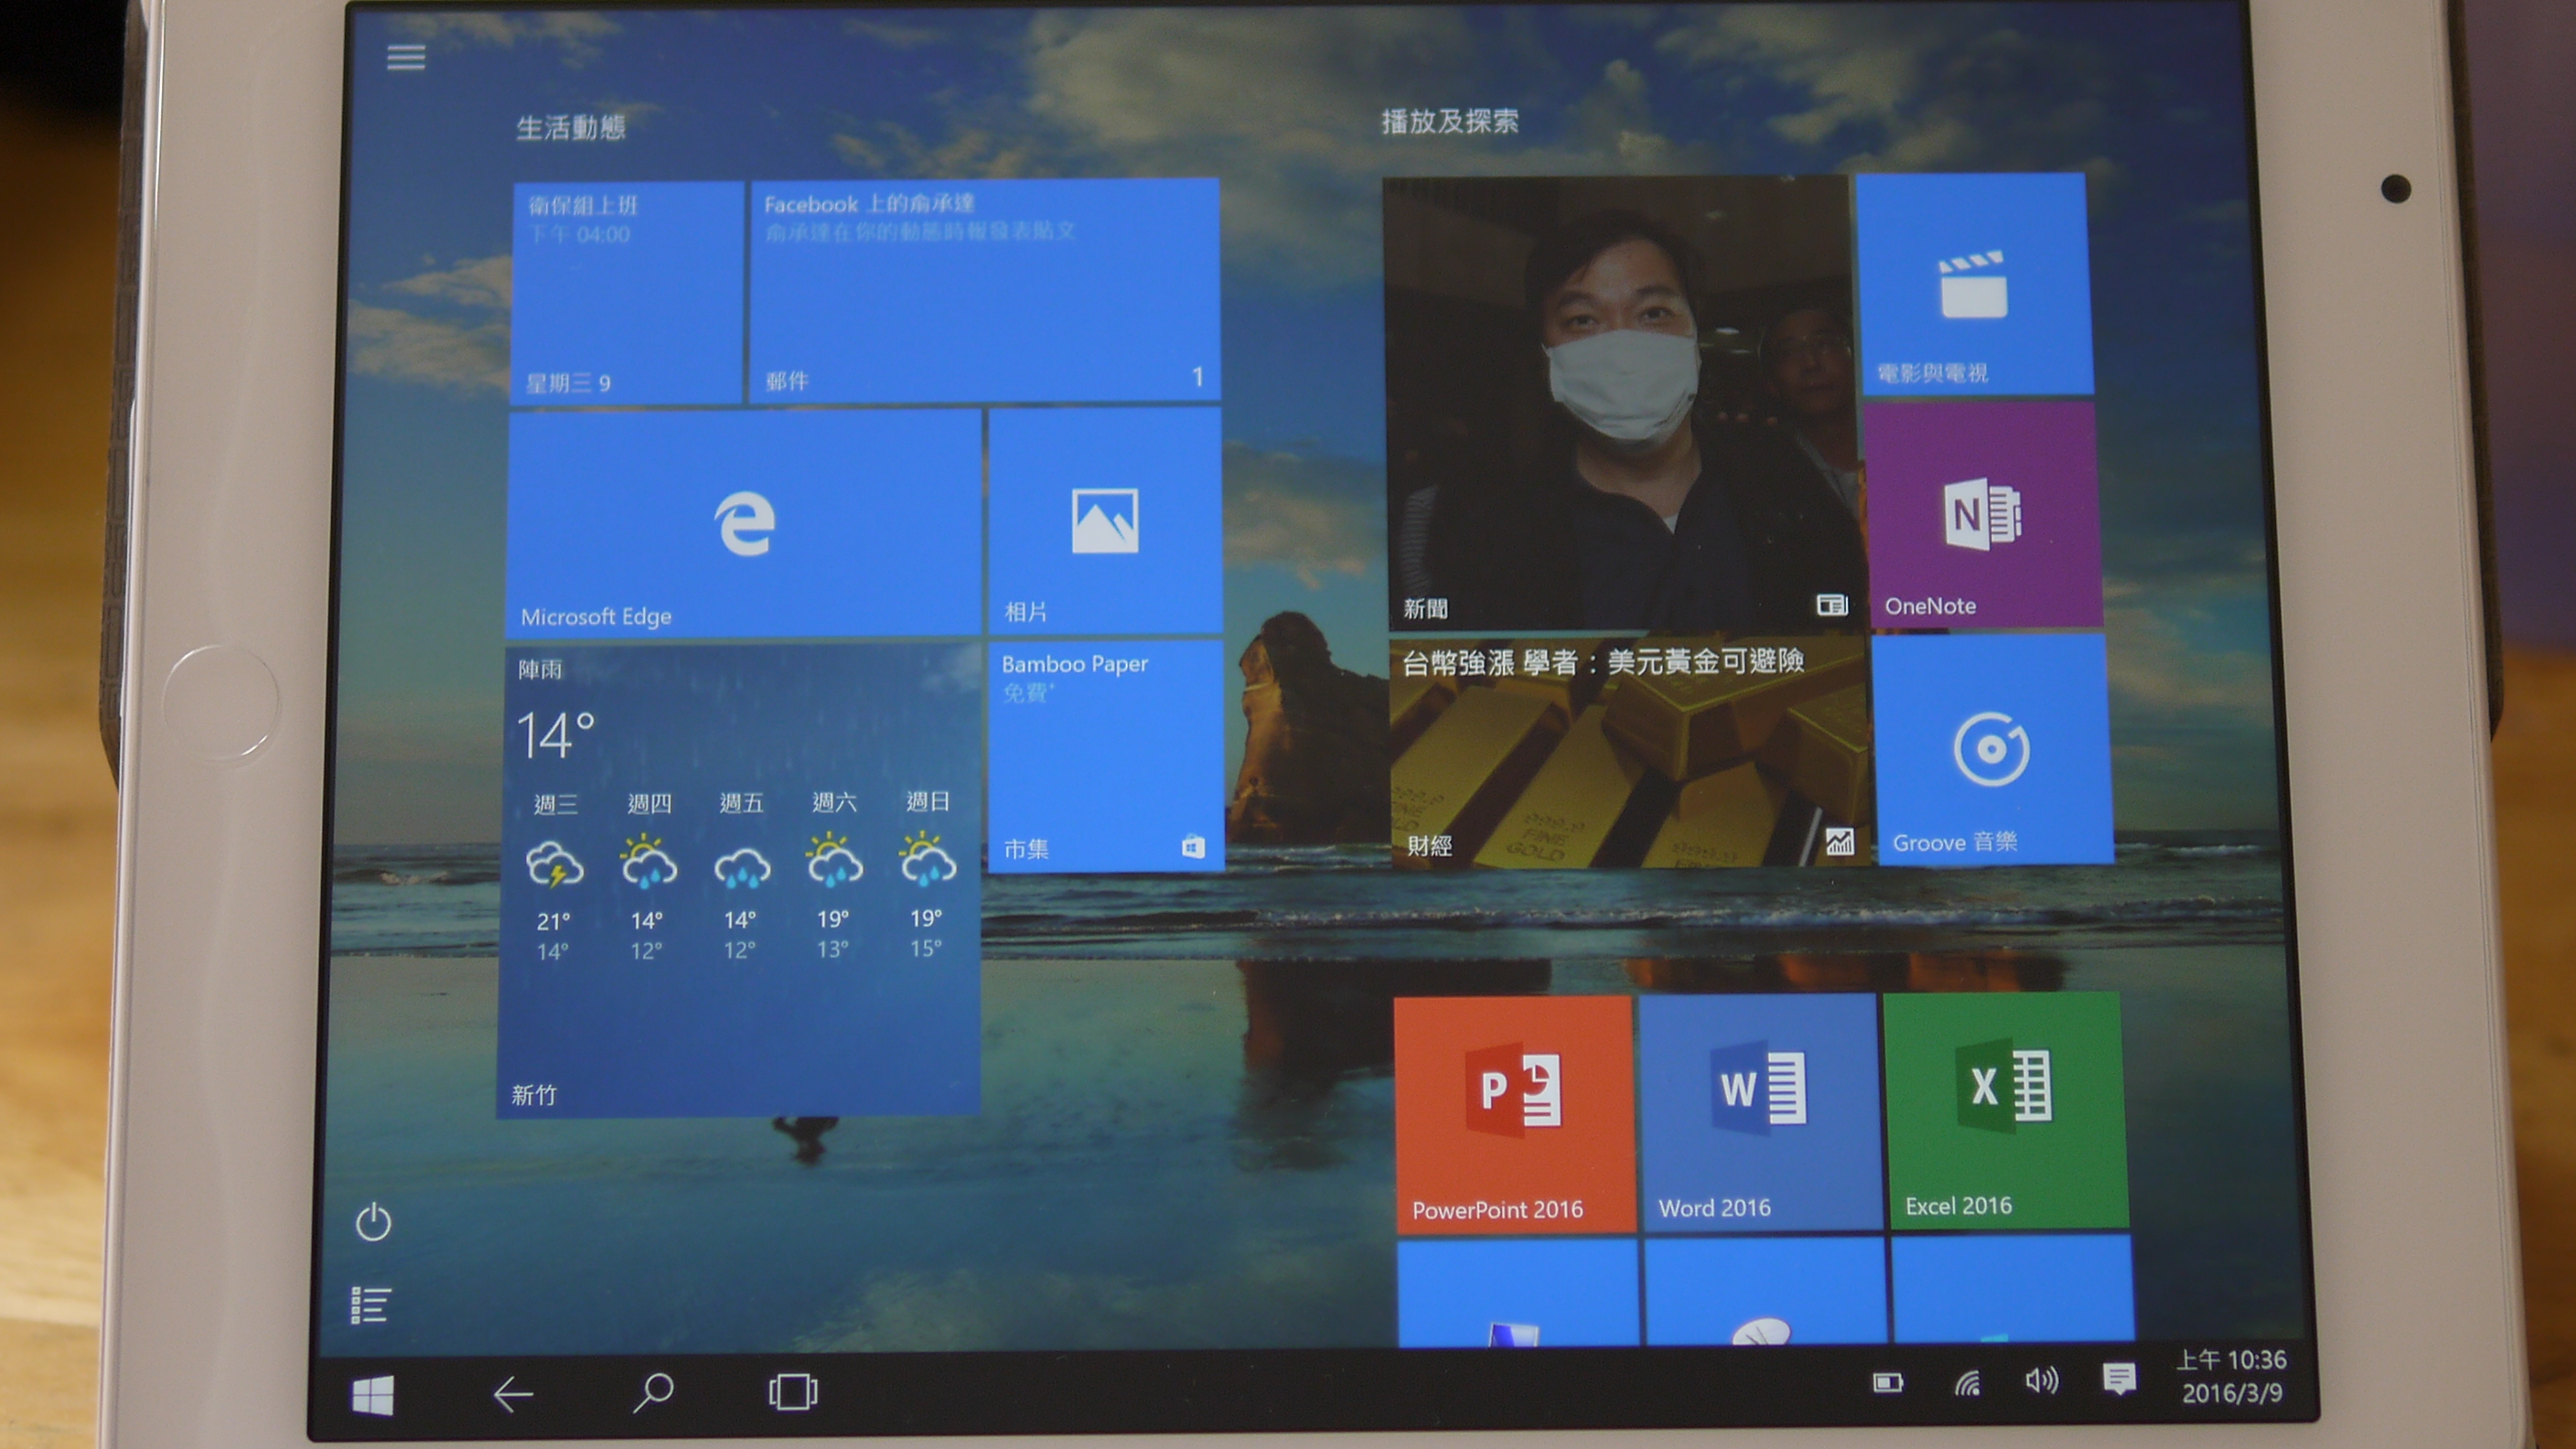Launch Microsoft Edge tile
Viewport: 2576px width, 1449px height.
[x=743, y=524]
